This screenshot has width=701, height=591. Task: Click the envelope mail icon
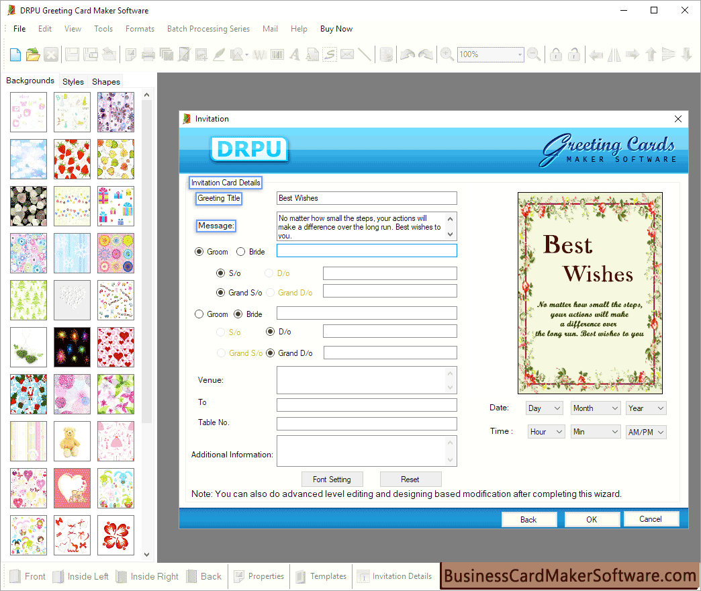(x=347, y=54)
